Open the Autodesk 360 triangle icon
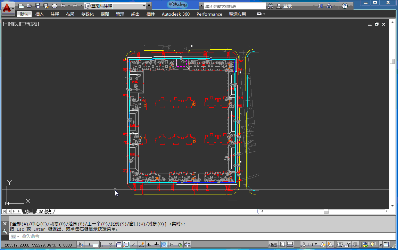Viewport: 398px width, 250px height. pyautogui.click(x=329, y=6)
